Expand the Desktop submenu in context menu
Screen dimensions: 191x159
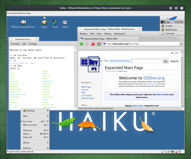[x=35, y=111]
